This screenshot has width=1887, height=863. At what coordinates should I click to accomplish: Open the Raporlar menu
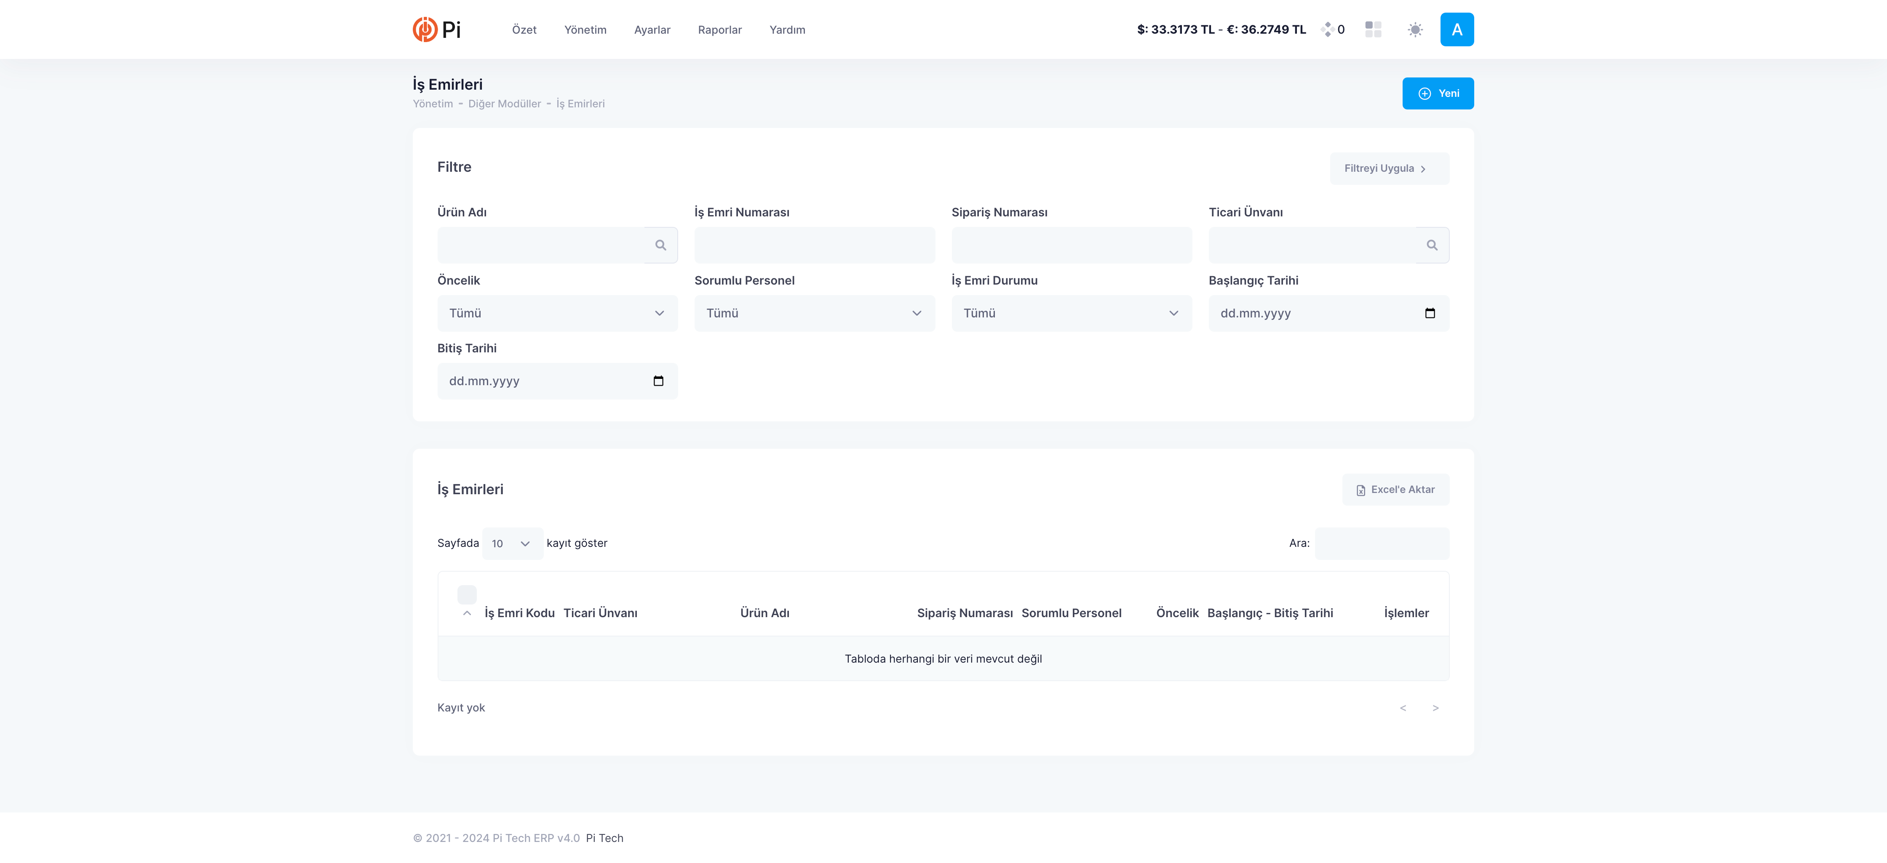click(x=719, y=30)
